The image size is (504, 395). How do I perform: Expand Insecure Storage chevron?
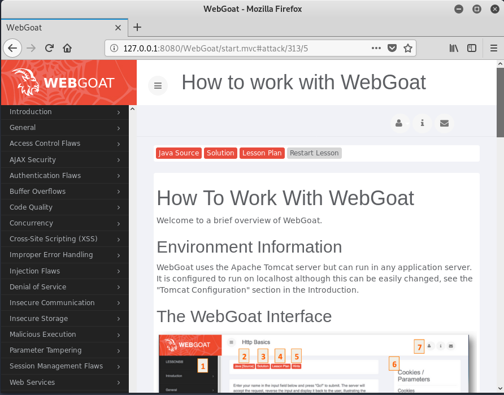pyautogui.click(x=119, y=319)
